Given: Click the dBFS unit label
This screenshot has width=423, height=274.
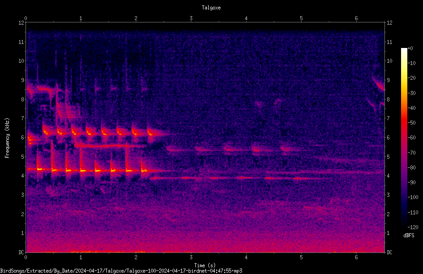Looking at the screenshot, I should click(409, 235).
